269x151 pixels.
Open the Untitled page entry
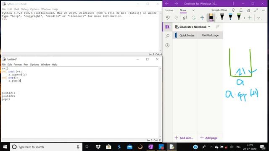[210, 35]
